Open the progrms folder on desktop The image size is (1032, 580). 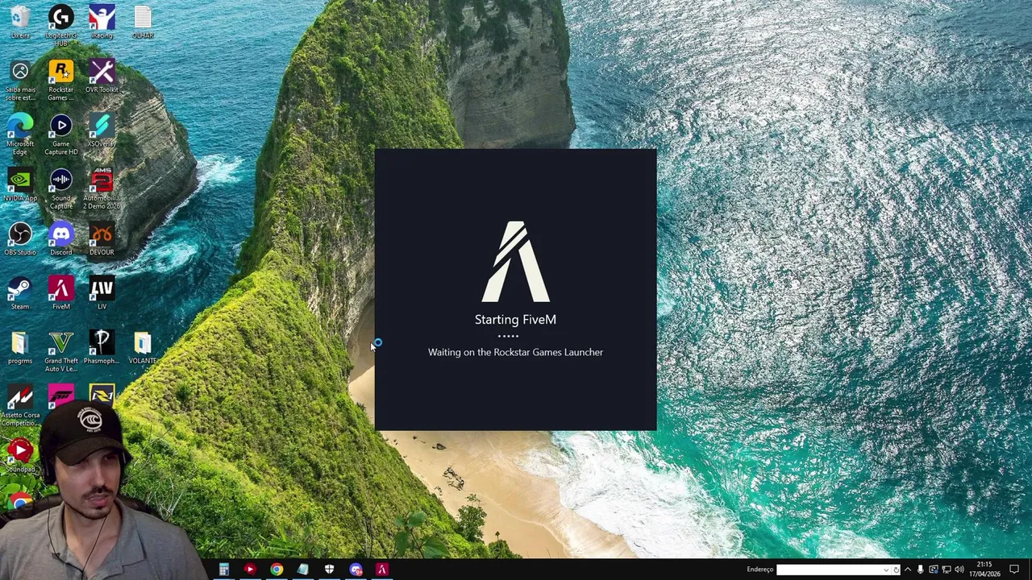click(x=20, y=347)
